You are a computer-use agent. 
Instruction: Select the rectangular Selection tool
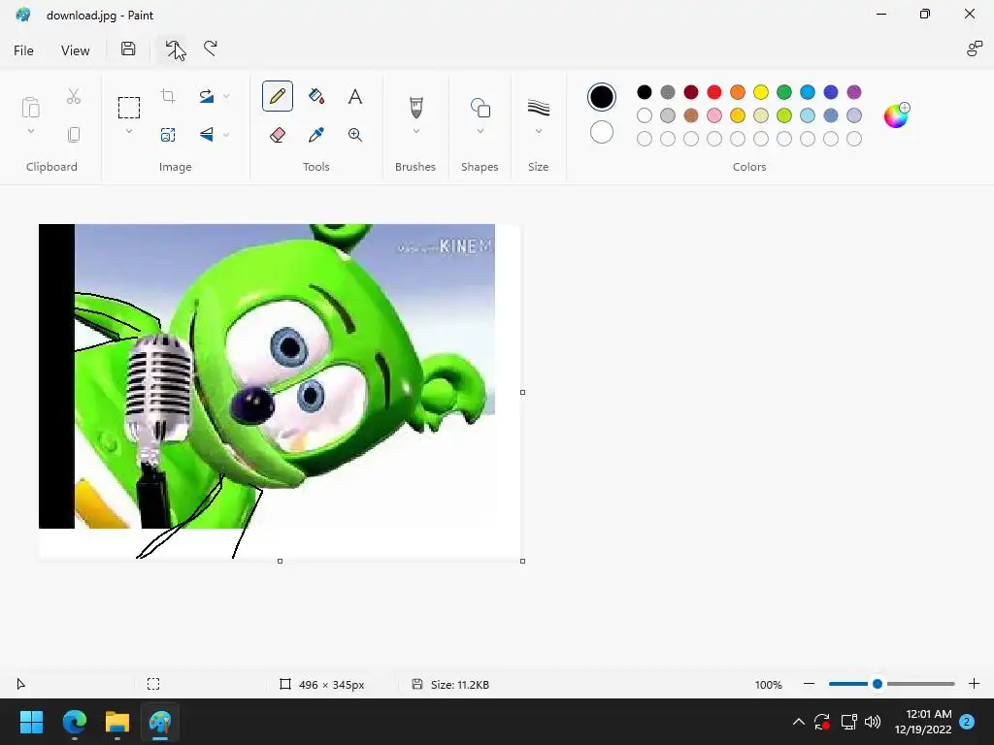(x=129, y=108)
